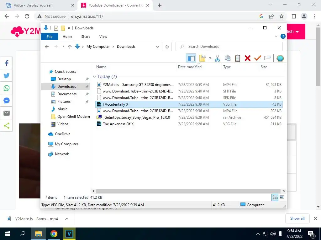Click Show all downloads button
This screenshot has height=240, width=321.
[x=297, y=218]
